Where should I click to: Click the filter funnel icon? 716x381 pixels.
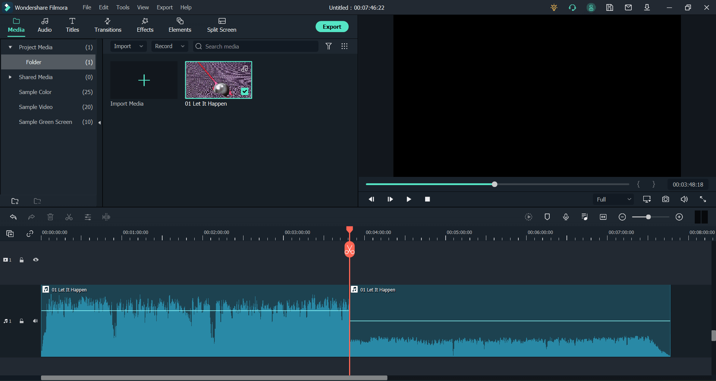pos(329,46)
